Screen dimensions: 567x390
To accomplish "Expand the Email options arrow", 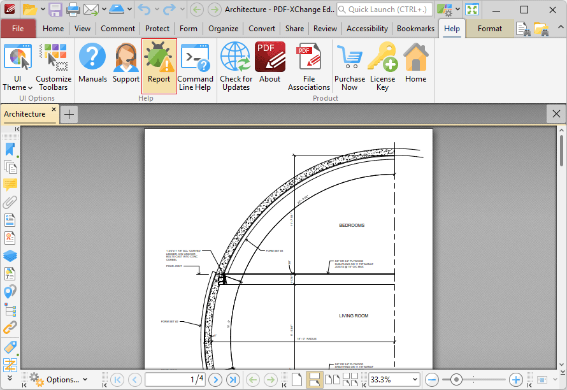I will (104, 10).
